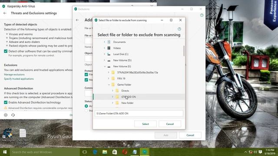The image size is (278, 156).
Task: Click the help icon in Exclusions window
Action: click(202, 15)
